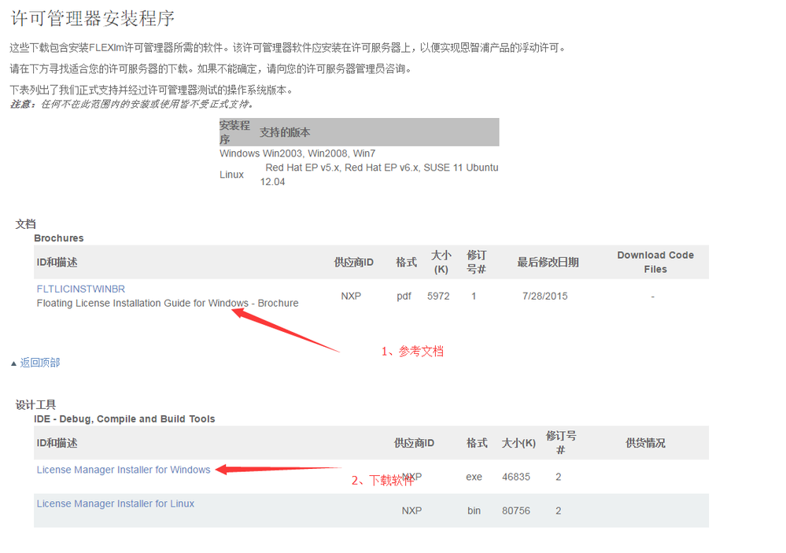Click the Red Hat EP v5.x versions cell
This screenshot has width=786, height=553.
tap(379, 175)
